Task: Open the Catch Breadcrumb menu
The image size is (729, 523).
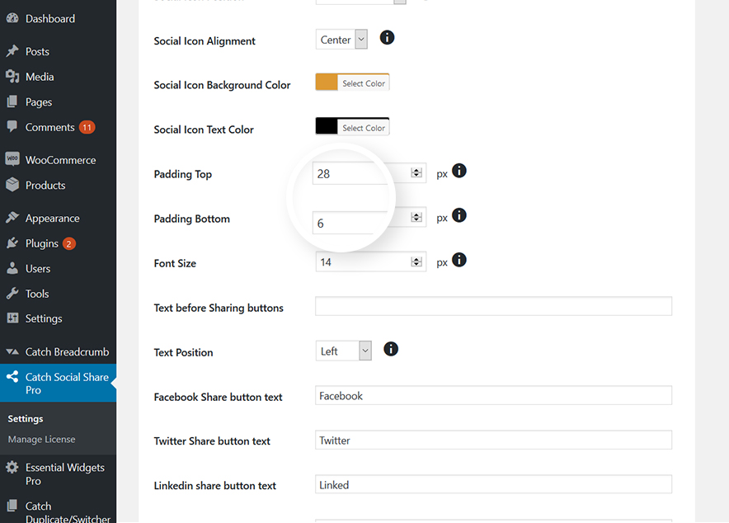Action: pos(58,351)
